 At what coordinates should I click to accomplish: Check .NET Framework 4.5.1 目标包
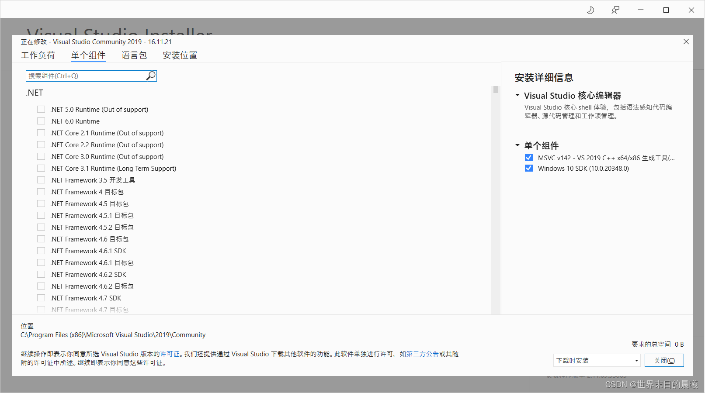pos(41,215)
